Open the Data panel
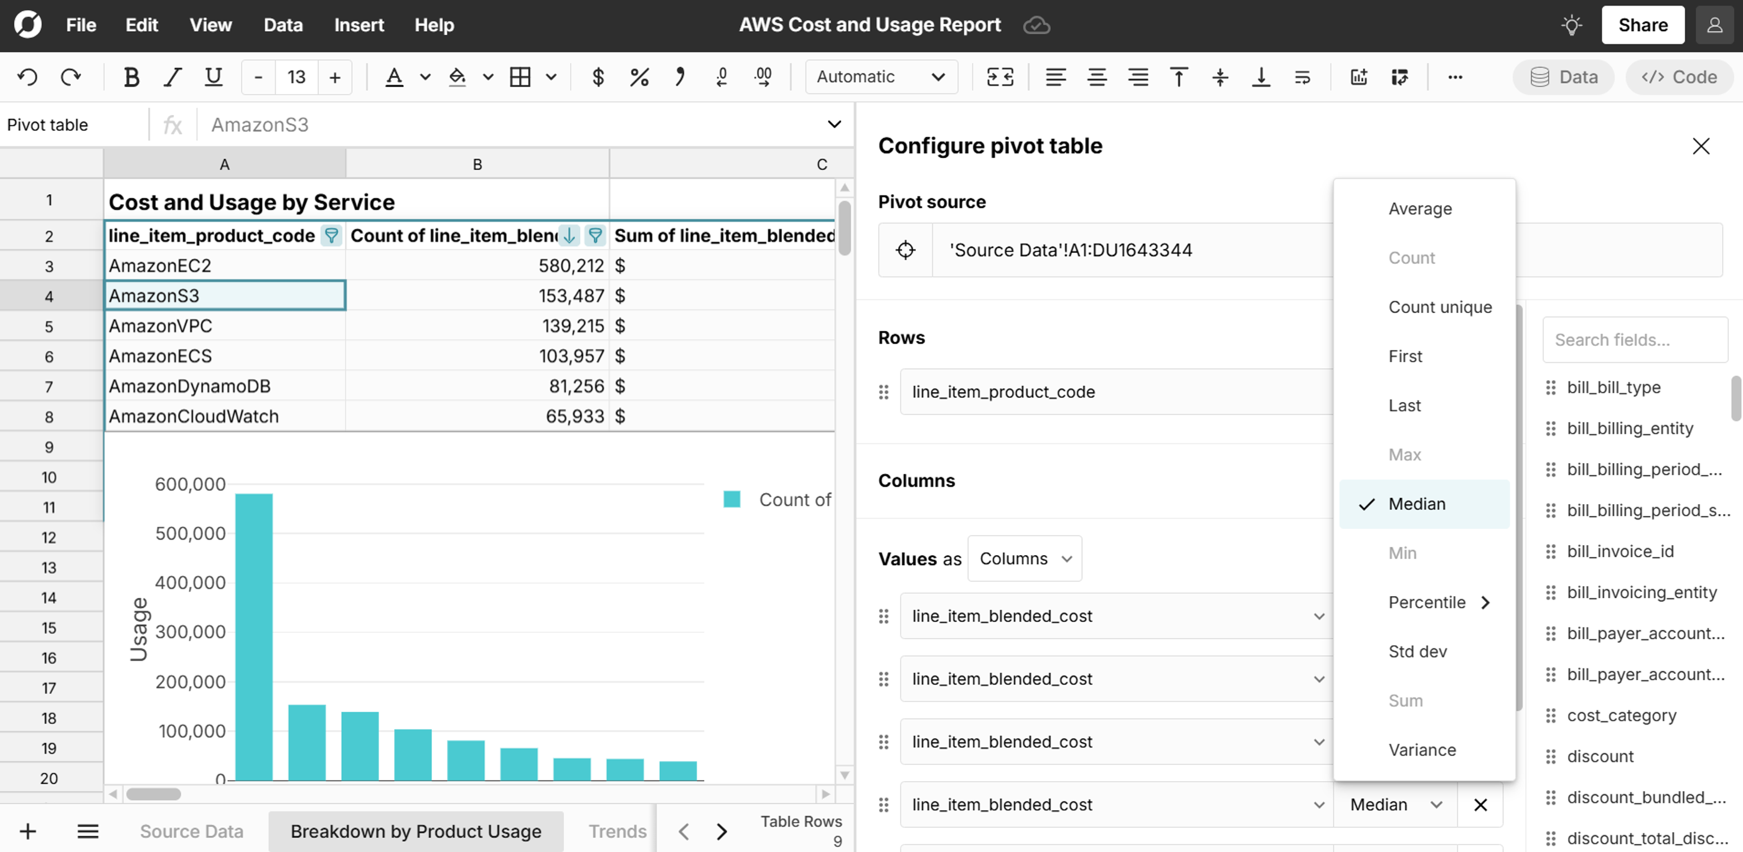This screenshot has height=852, width=1743. 1564,77
